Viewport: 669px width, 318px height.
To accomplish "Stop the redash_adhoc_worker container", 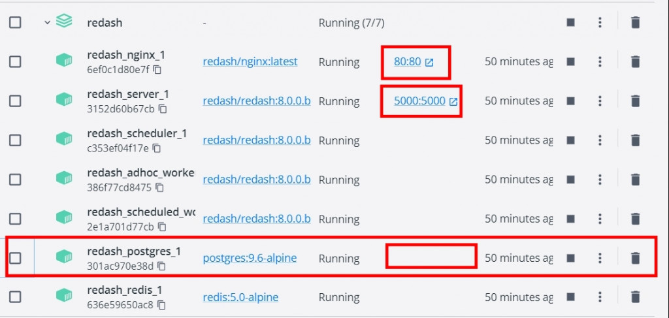I will pos(571,180).
